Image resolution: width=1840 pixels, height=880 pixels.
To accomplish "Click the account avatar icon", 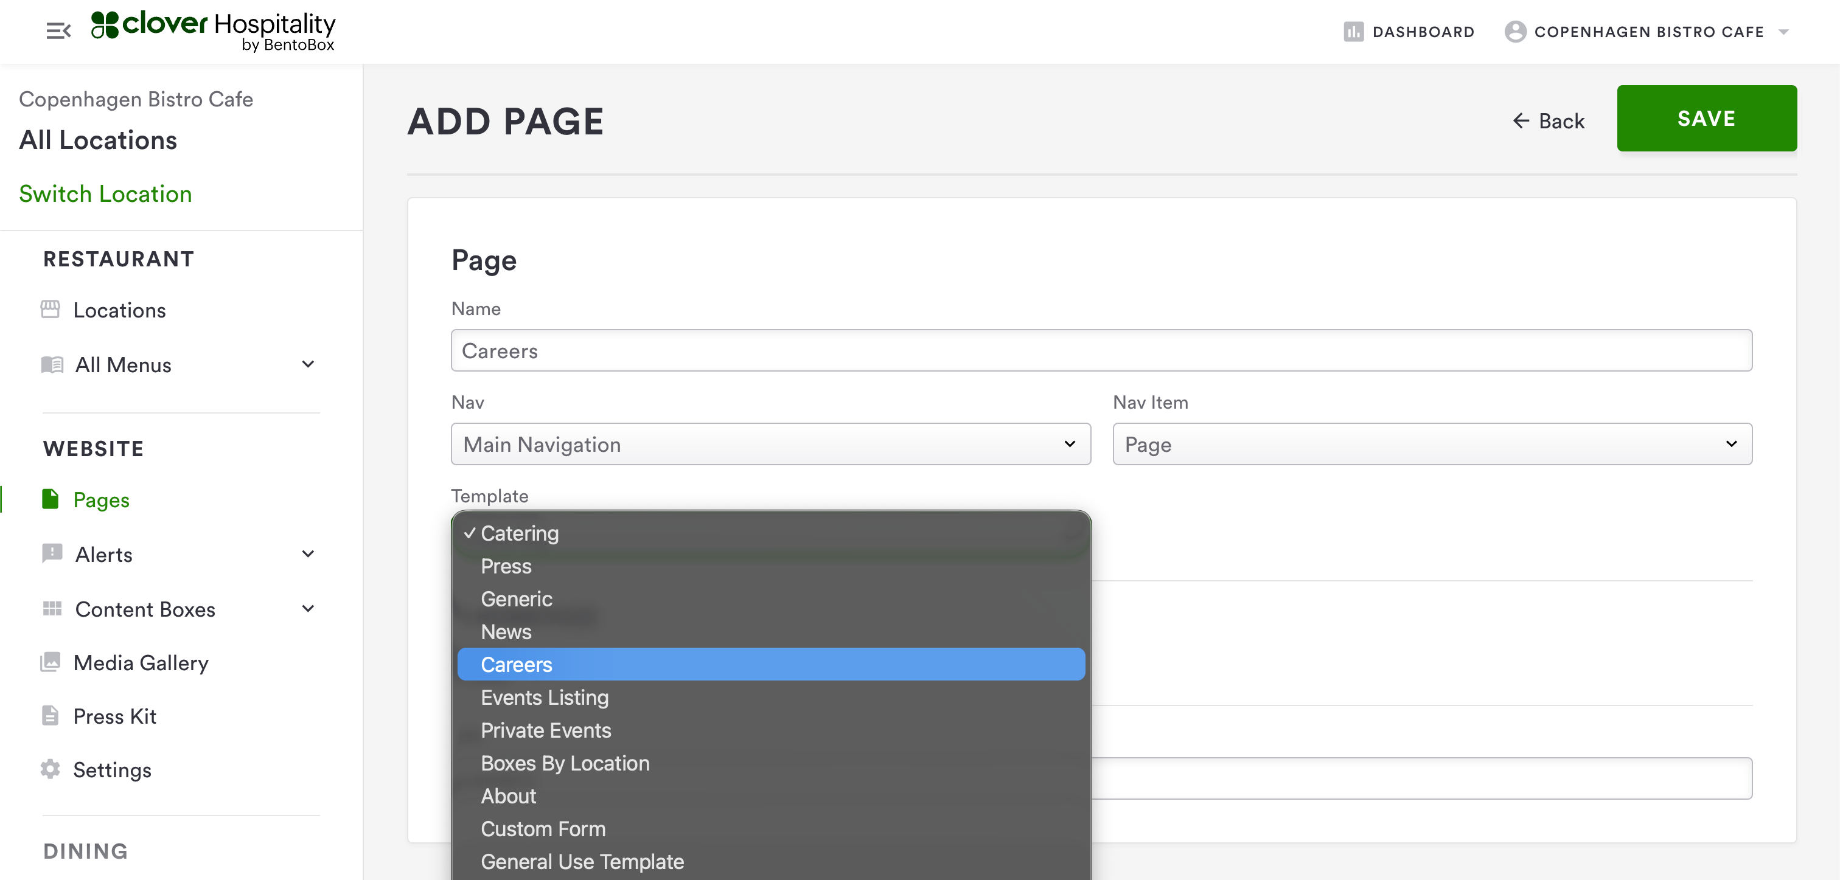I will (x=1514, y=32).
